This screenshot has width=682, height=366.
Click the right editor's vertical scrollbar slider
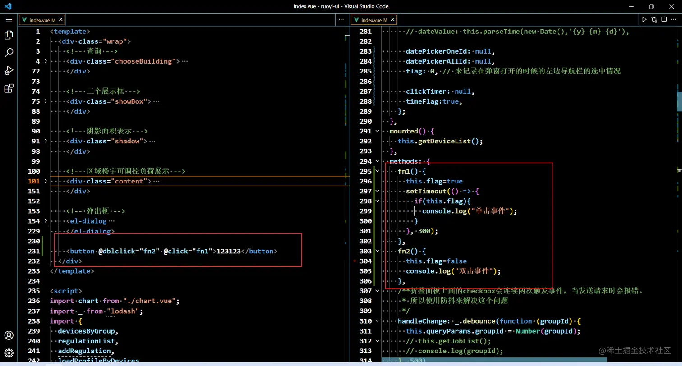[679, 101]
